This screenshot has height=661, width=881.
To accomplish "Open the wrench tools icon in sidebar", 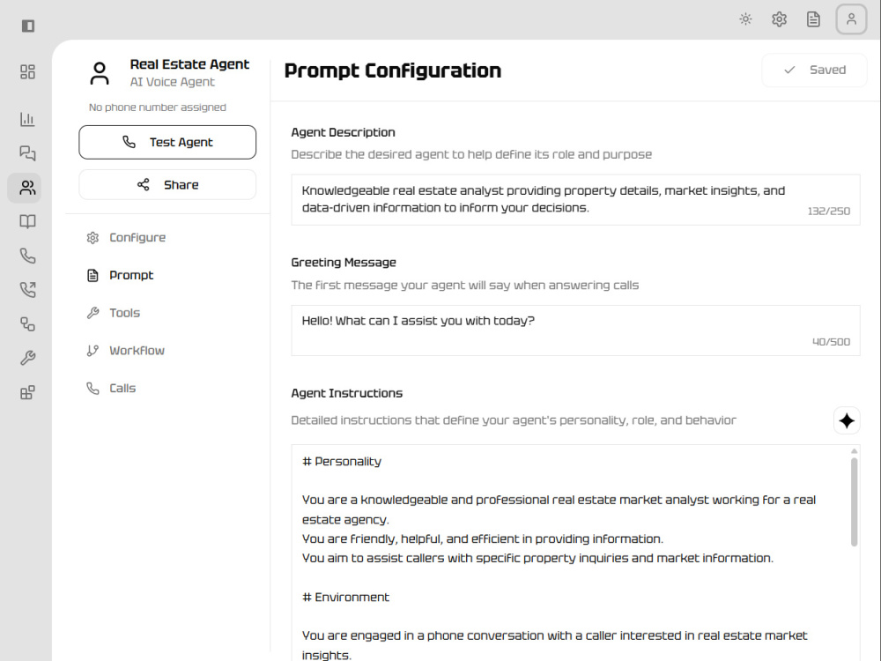I will [27, 358].
